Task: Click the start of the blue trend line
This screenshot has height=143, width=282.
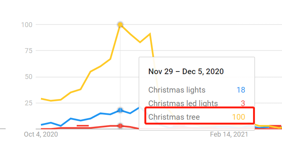Action: pos(42,125)
